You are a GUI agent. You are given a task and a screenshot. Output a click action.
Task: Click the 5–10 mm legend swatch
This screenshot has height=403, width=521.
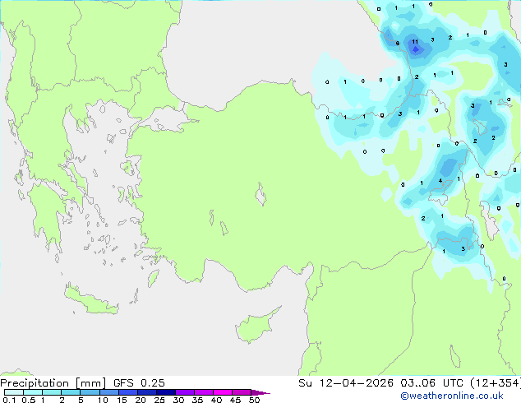tap(90, 392)
